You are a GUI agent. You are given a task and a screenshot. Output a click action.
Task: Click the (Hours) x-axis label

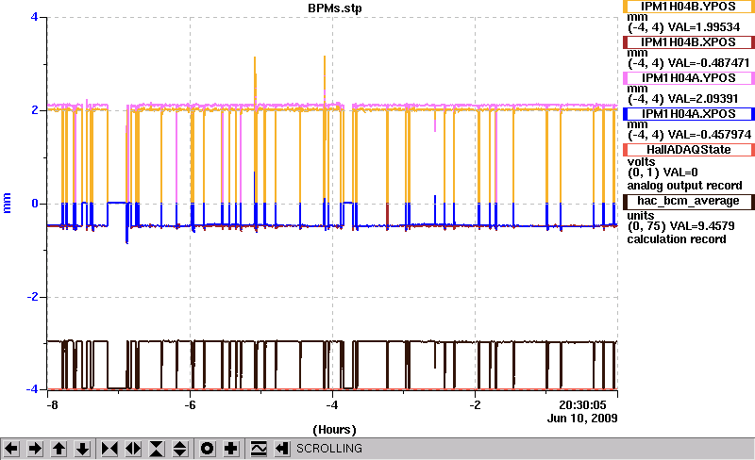pyautogui.click(x=334, y=430)
